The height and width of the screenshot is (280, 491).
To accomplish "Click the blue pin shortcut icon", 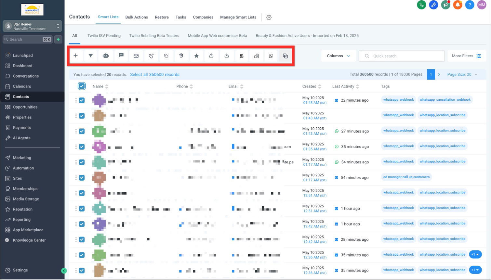I will click(x=433, y=5).
